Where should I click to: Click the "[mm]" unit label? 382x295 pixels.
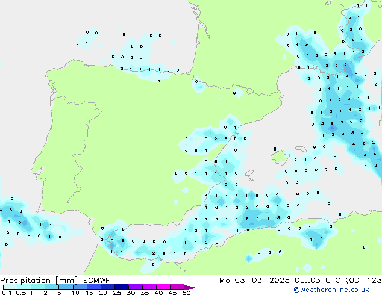tap(66, 281)
